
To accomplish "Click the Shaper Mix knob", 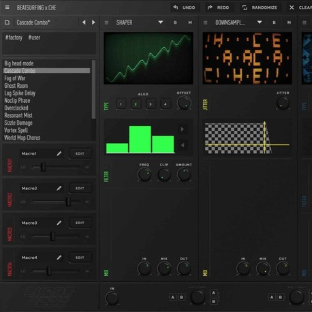I will pyautogui.click(x=164, y=268).
